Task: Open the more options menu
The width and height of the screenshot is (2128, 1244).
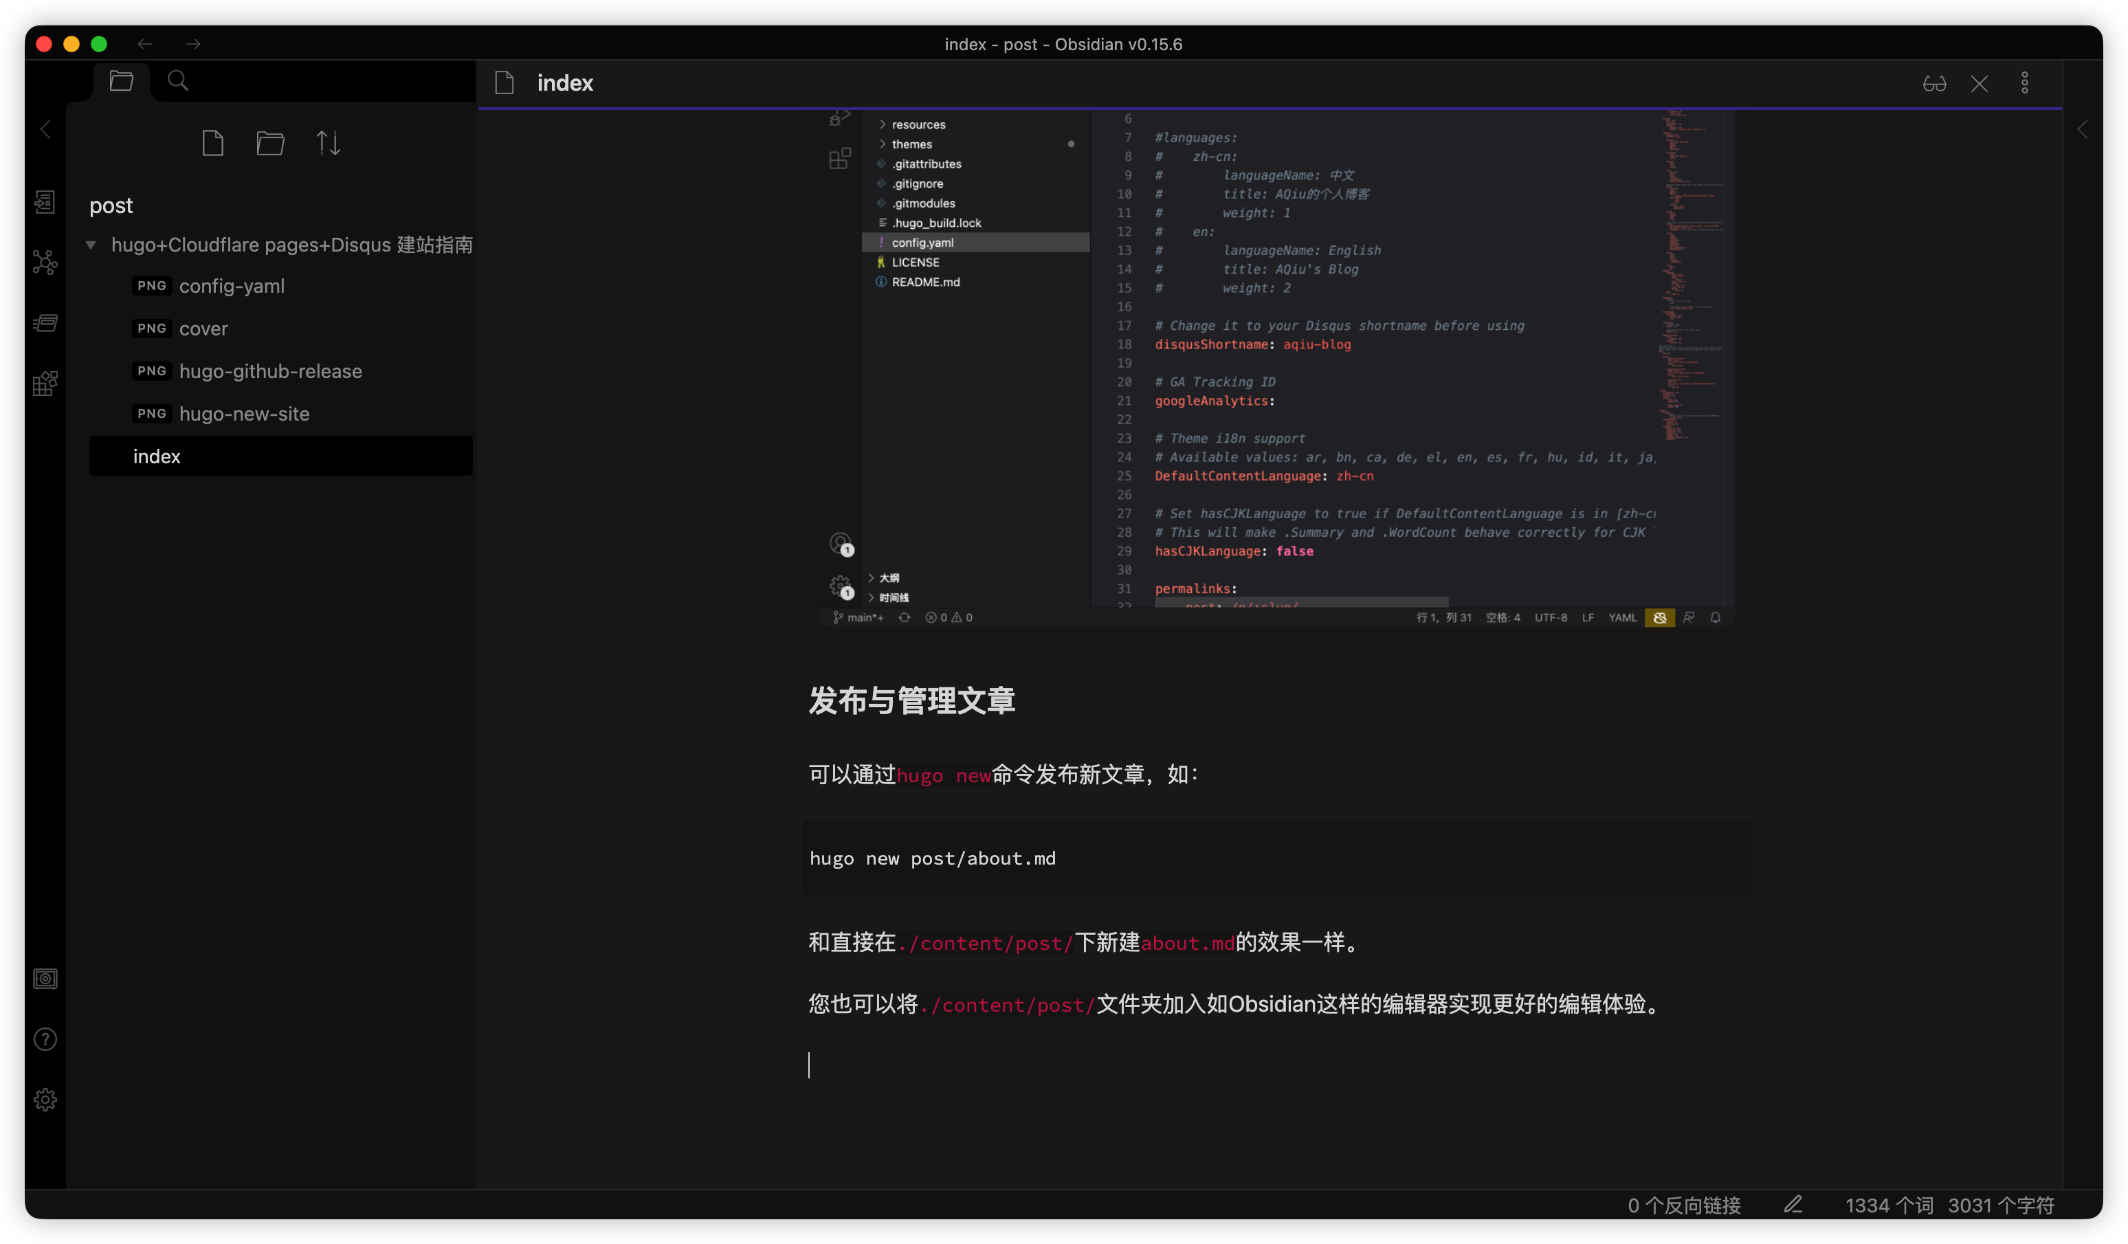Action: [2025, 82]
